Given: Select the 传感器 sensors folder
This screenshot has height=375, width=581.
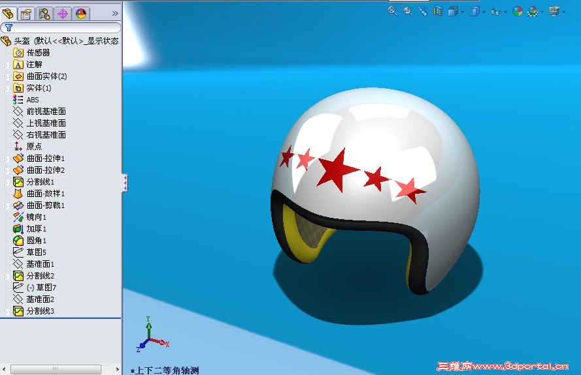Looking at the screenshot, I should pos(31,53).
